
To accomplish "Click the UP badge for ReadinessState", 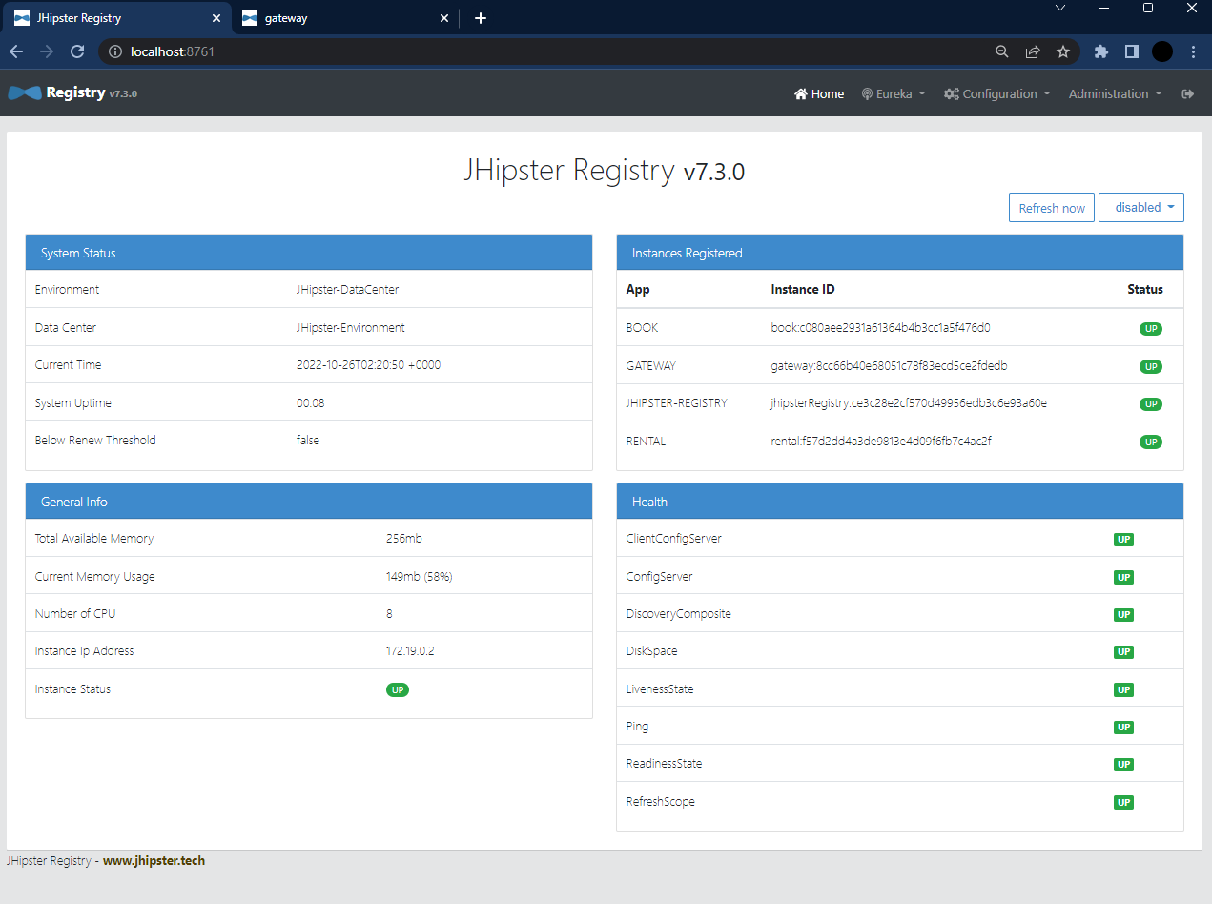I will coord(1124,765).
